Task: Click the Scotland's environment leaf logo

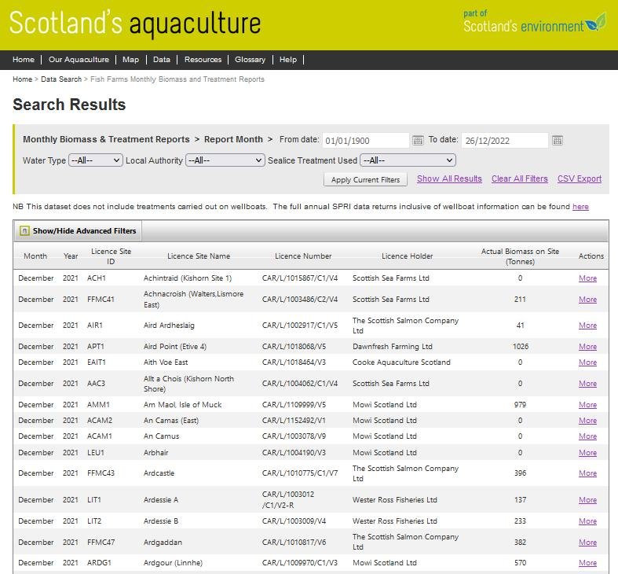Action: point(597,21)
